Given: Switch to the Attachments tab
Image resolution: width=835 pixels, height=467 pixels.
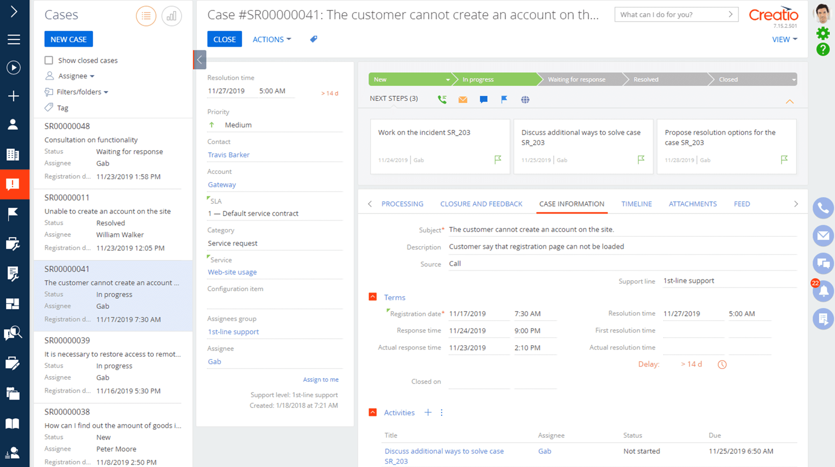Looking at the screenshot, I should pos(693,204).
